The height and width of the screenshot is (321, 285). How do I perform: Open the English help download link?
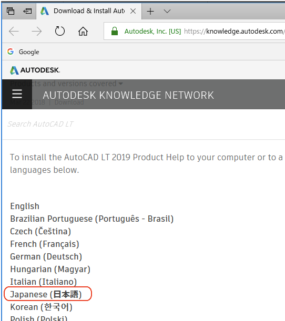tap(25, 206)
